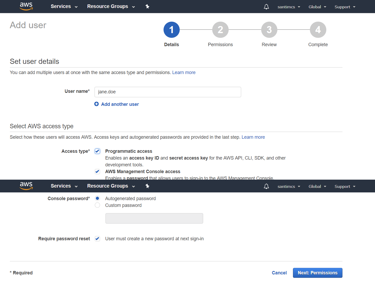This screenshot has height=304, width=375.
Task: Click the AWS logo in top navigation bar
Action: tap(26, 6)
